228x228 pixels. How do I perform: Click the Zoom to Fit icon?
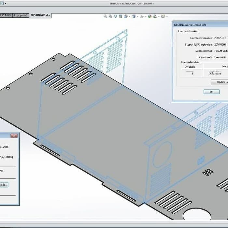[105, 16]
